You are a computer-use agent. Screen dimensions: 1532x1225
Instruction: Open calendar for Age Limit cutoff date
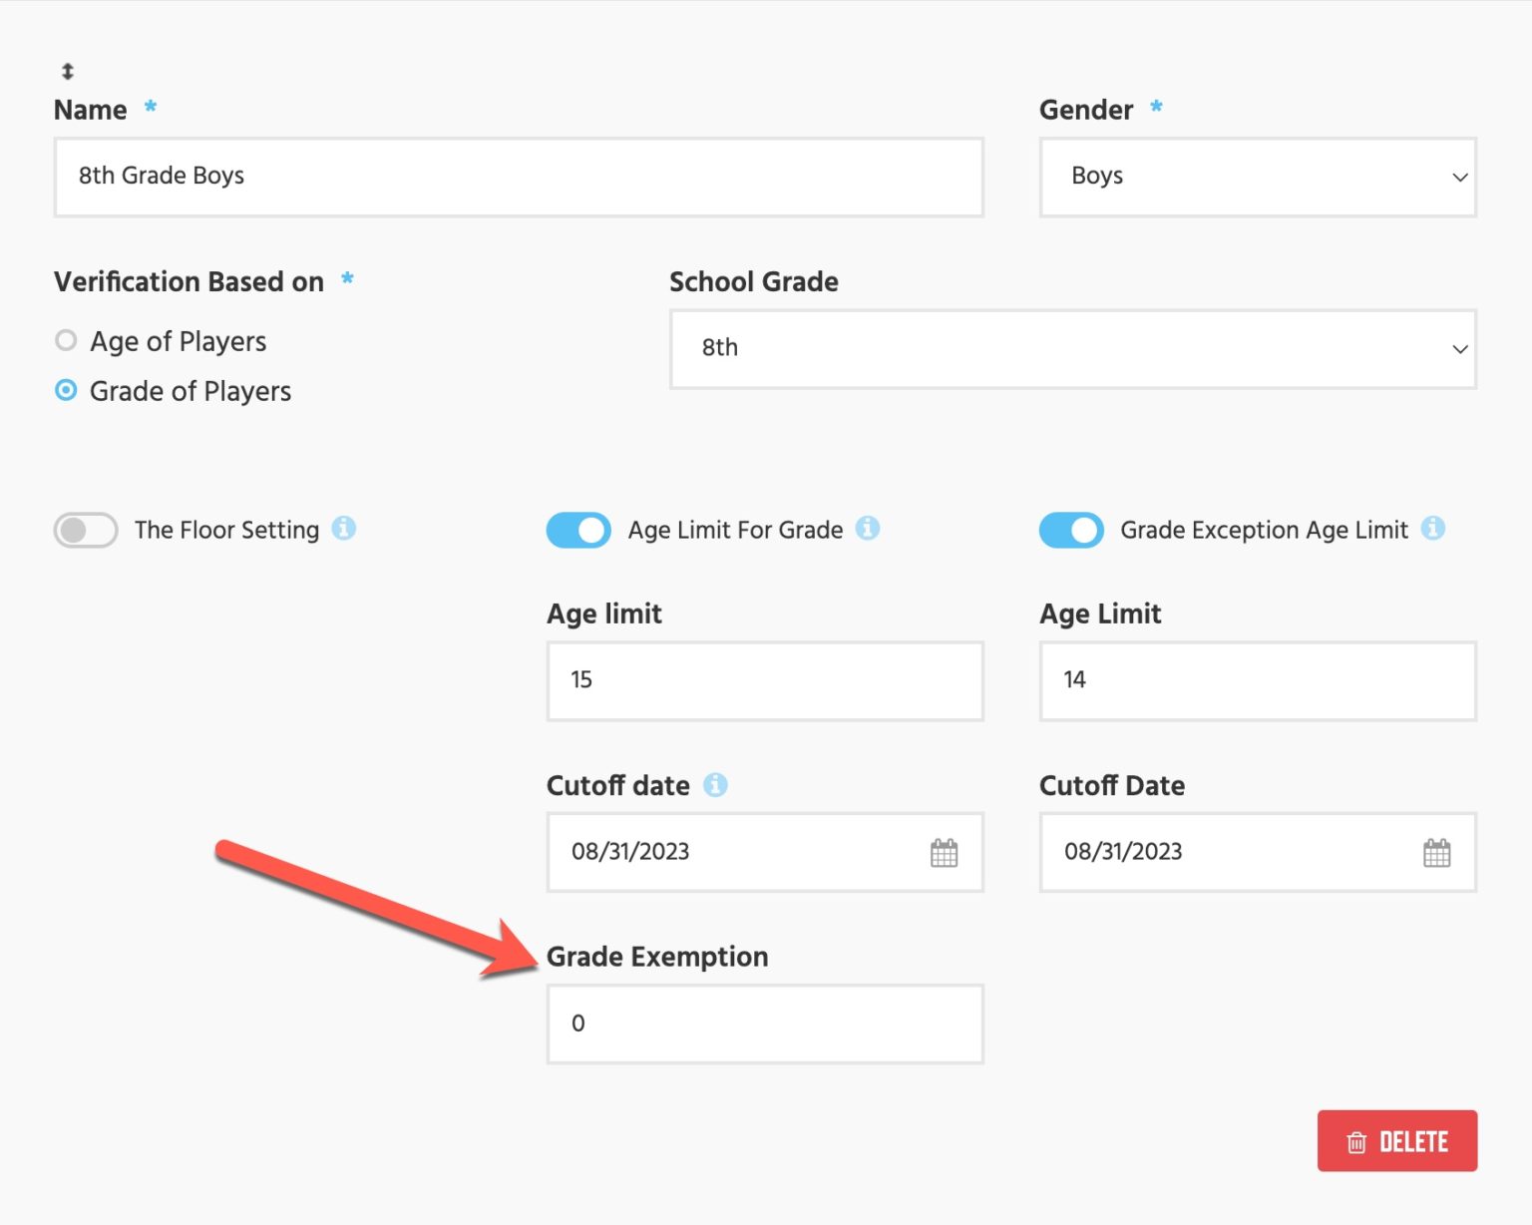click(944, 853)
